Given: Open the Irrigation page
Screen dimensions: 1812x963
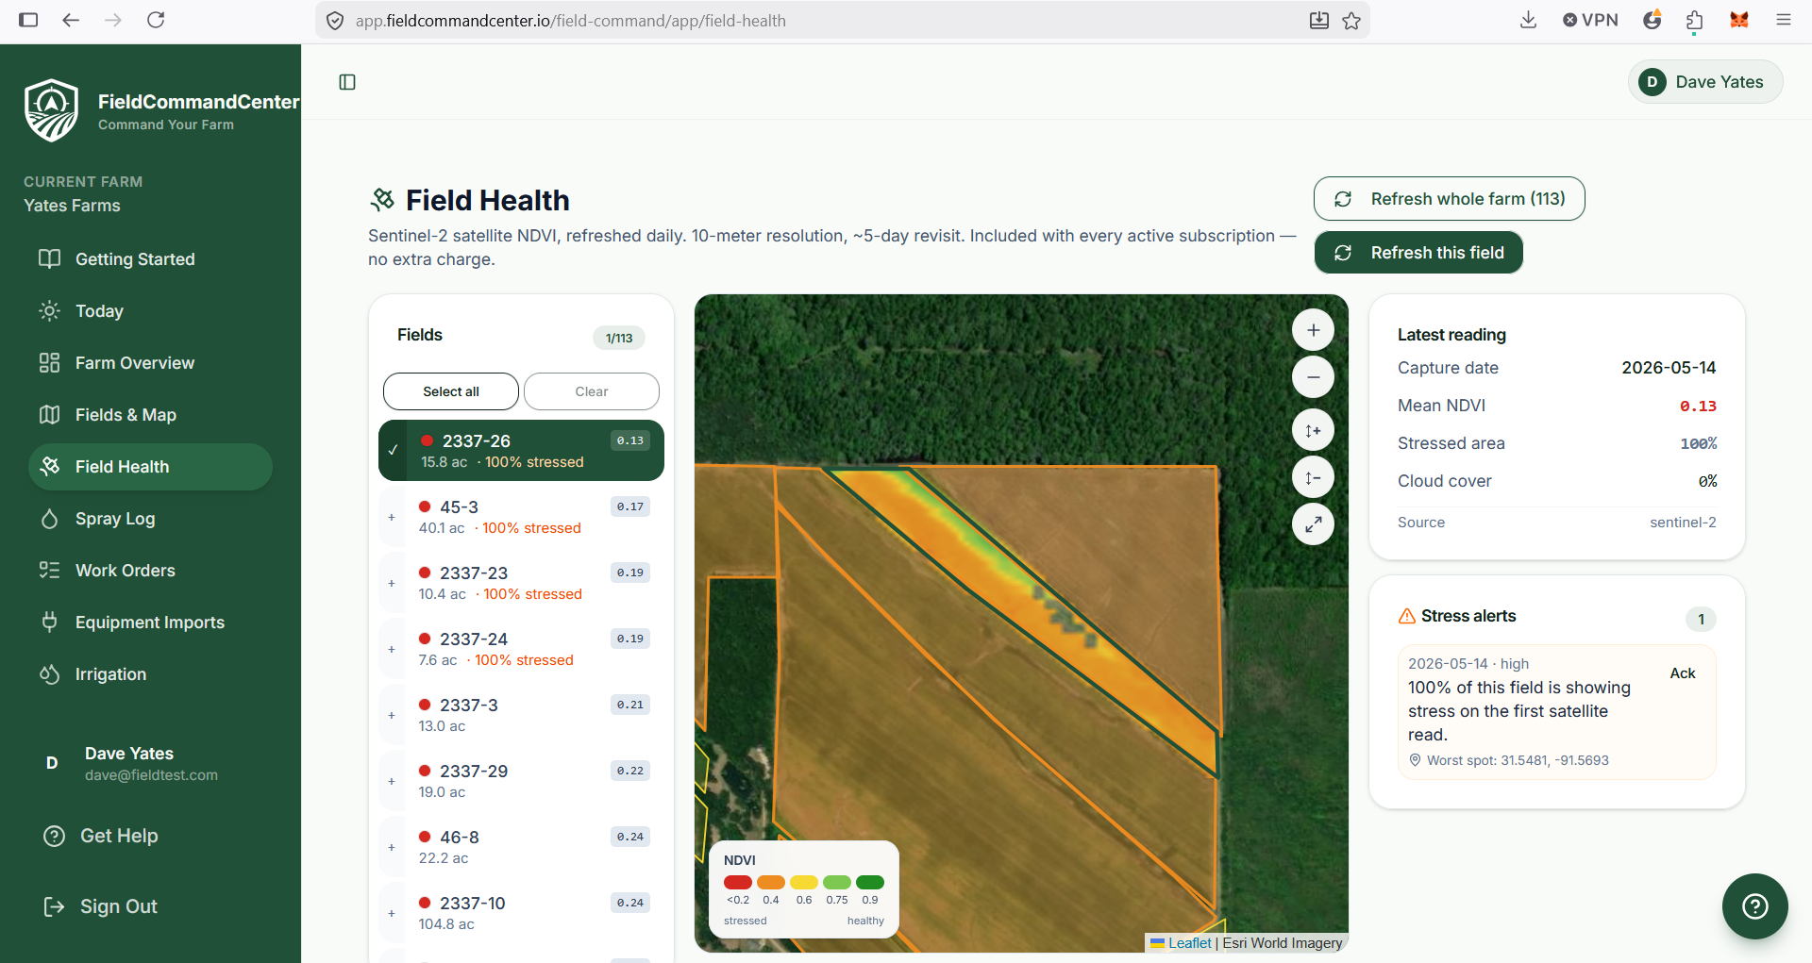Looking at the screenshot, I should (150, 674).
